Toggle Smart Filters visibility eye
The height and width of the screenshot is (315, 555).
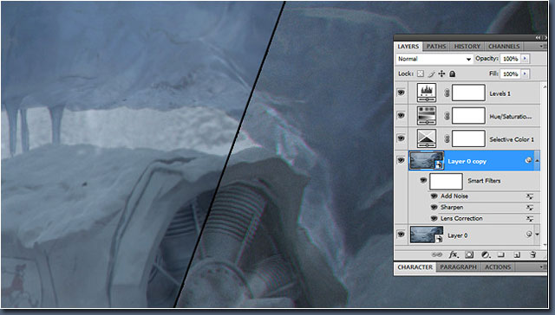(x=423, y=181)
